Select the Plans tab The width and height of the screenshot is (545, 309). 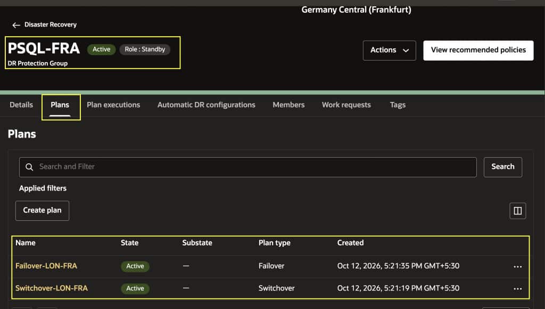pyautogui.click(x=60, y=105)
